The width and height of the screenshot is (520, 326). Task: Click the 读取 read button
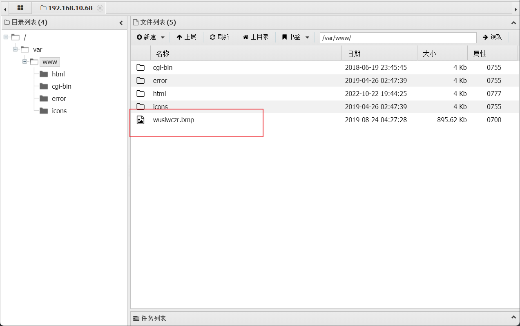tap(492, 37)
